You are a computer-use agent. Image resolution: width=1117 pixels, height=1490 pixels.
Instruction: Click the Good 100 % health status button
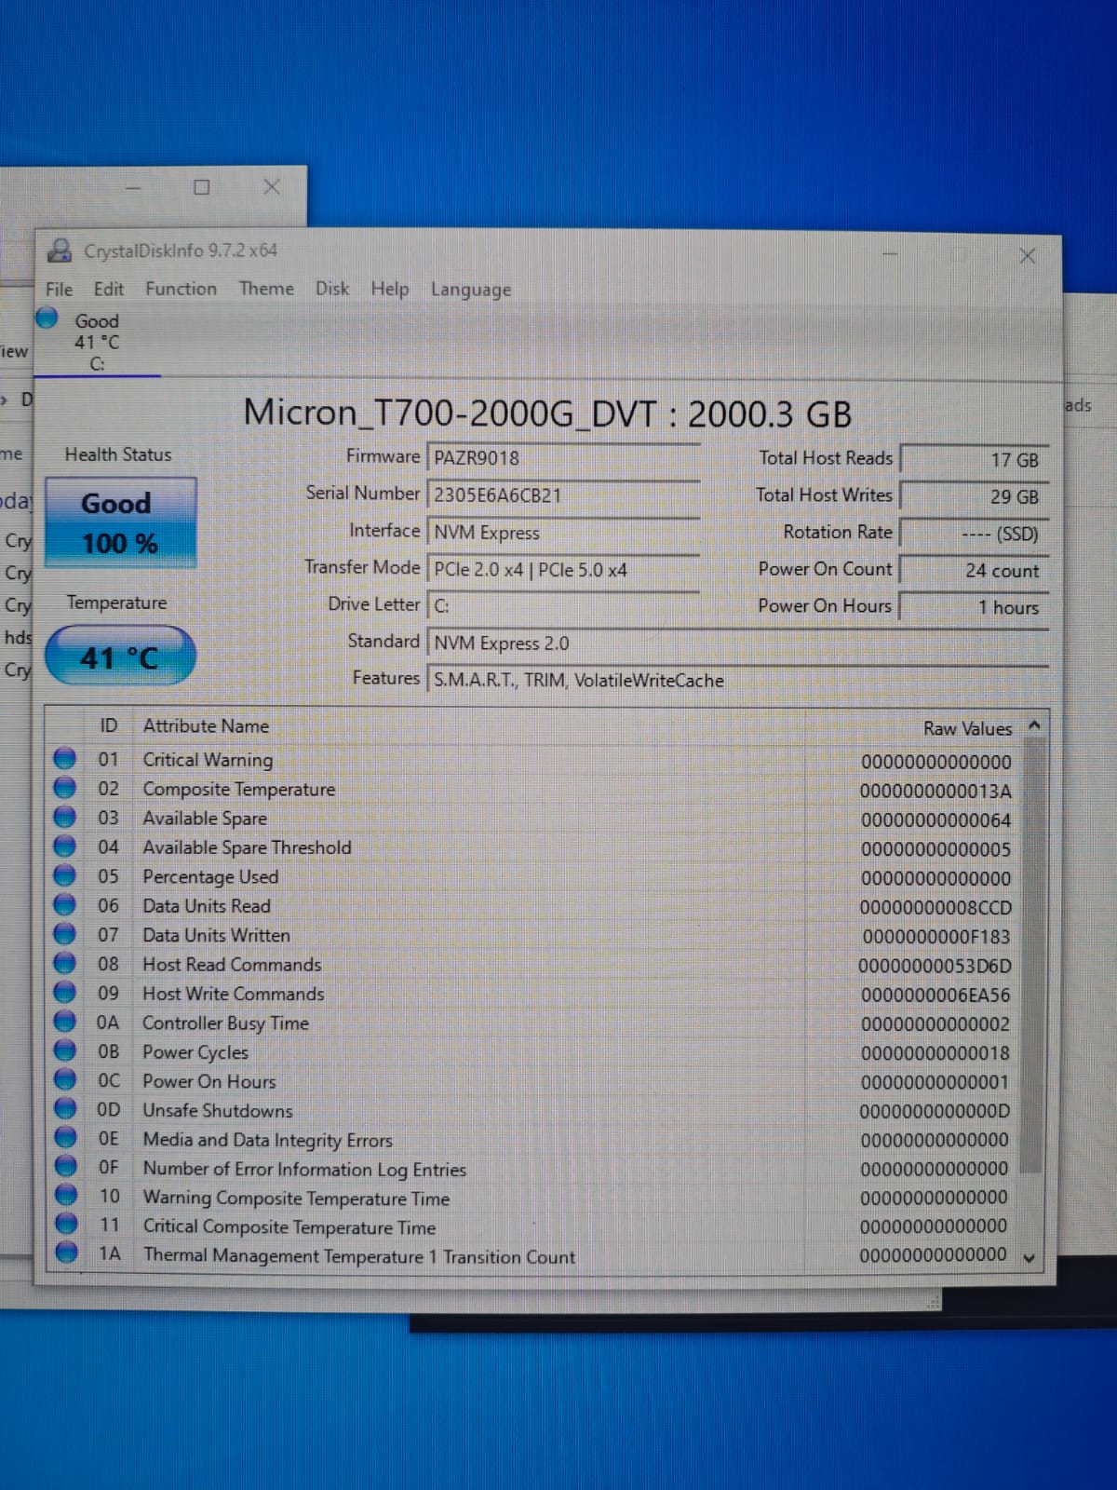click(121, 522)
